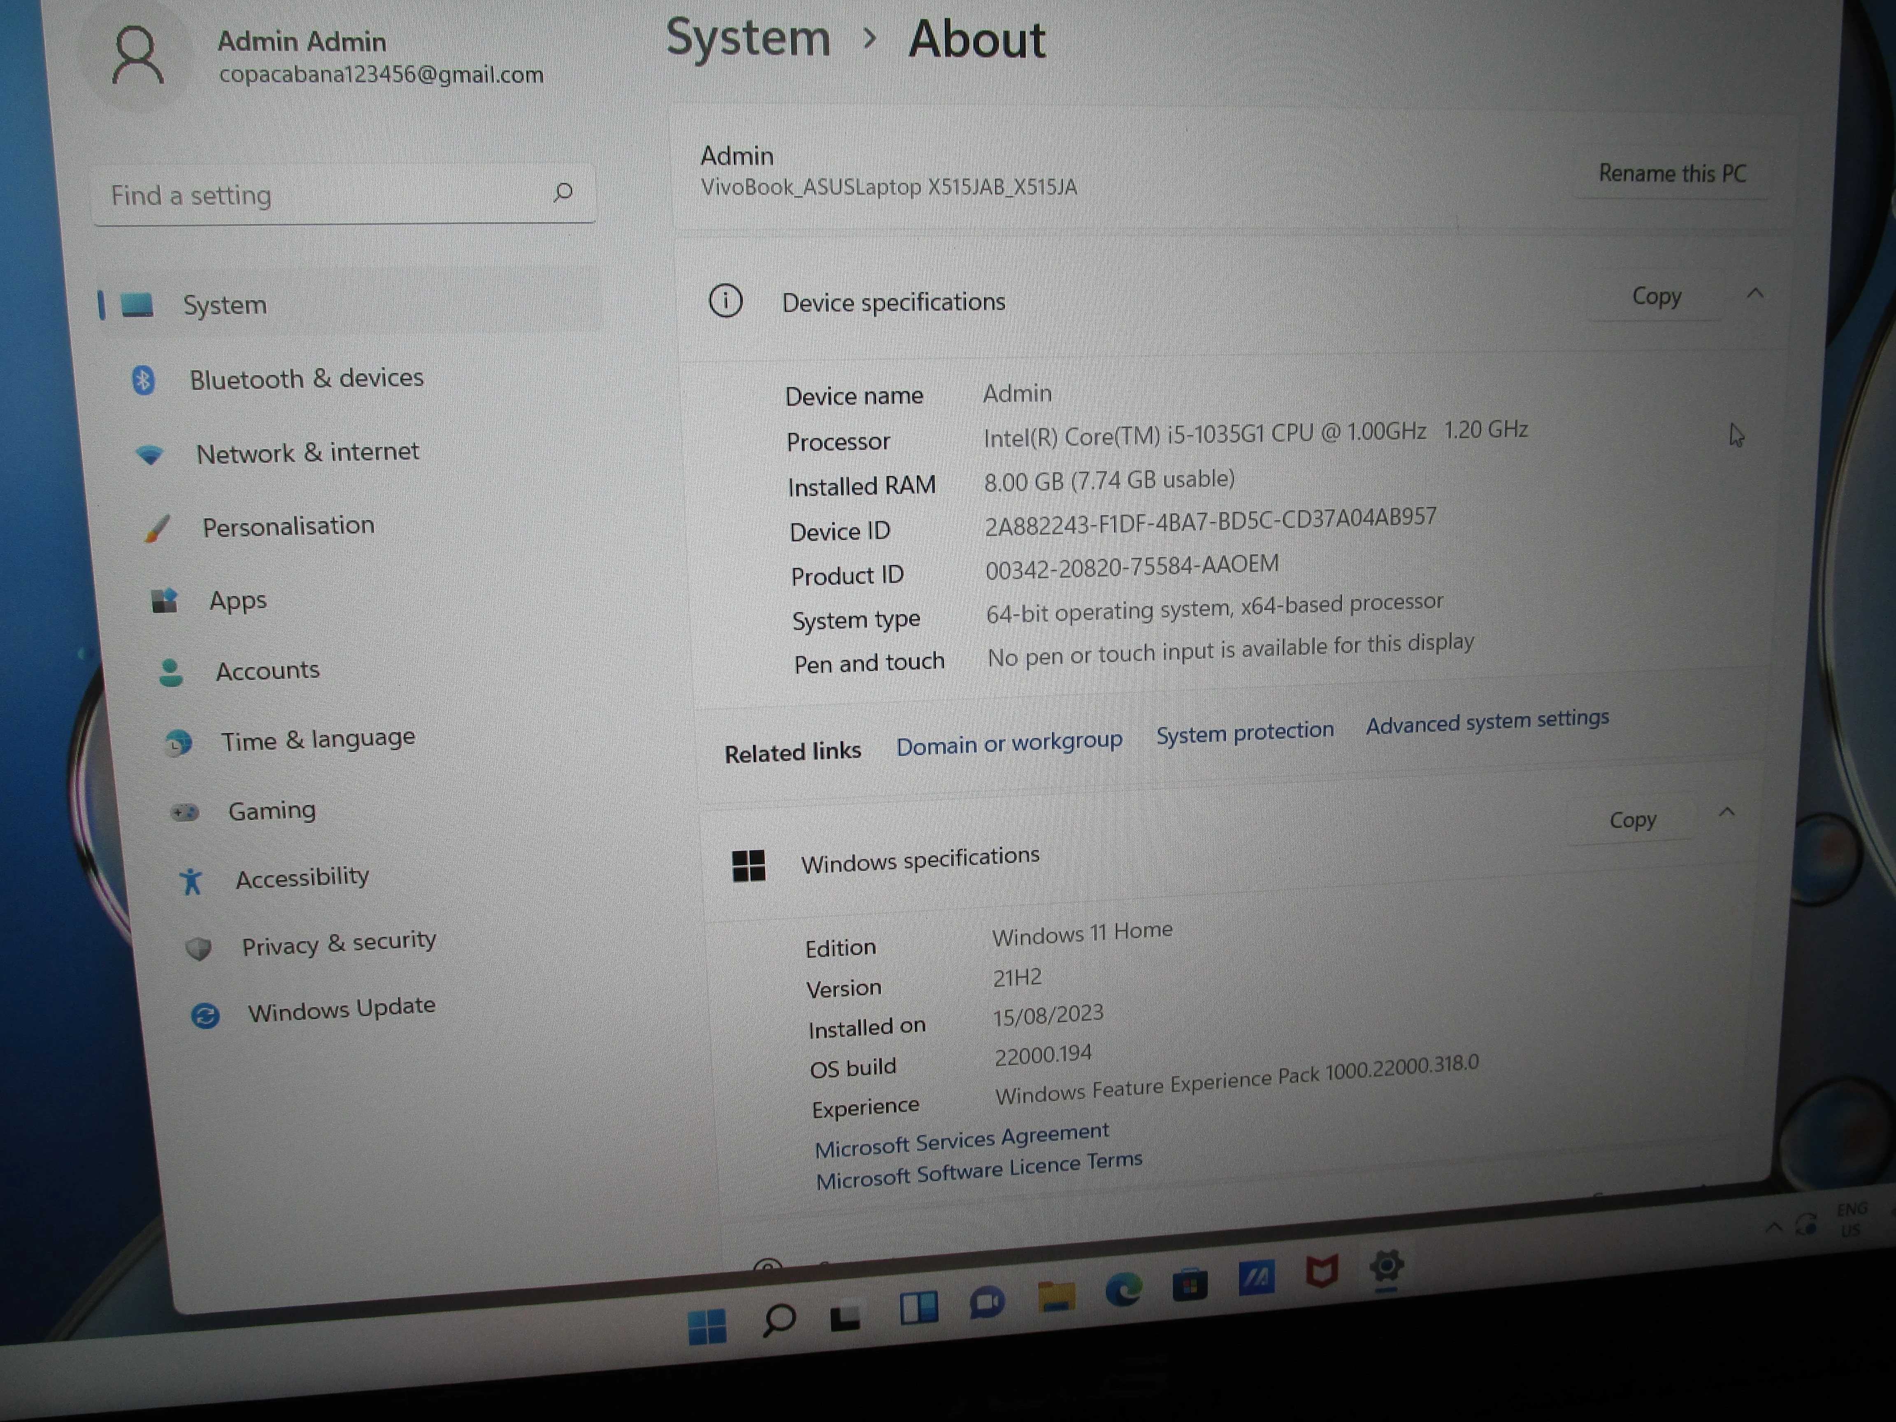This screenshot has height=1422, width=1896.
Task: Show hidden icons in the system tray
Action: 1773,1228
